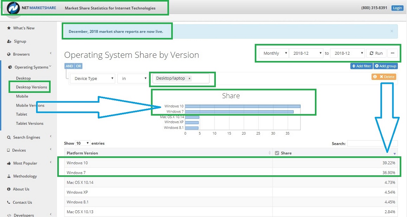Click the Delete filter button
Image resolution: width=407 pixels, height=217 pixels.
[x=387, y=77]
